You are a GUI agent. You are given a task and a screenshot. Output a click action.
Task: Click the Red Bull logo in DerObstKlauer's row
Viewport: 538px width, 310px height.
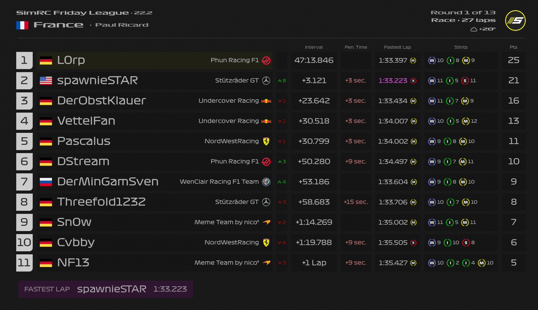[x=266, y=101]
